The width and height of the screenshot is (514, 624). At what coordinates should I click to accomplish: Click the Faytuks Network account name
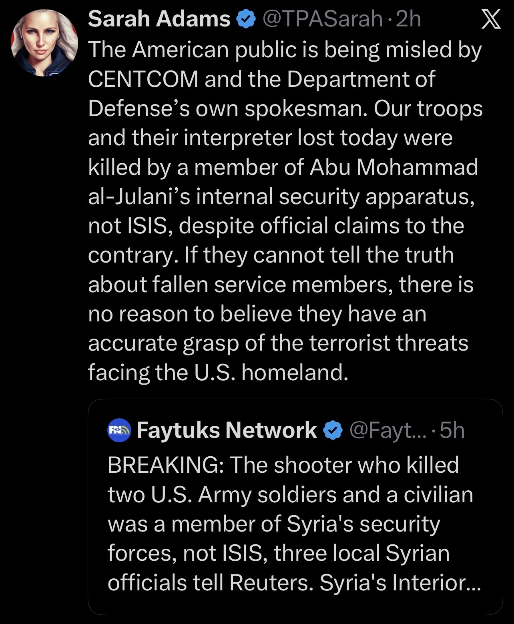click(x=227, y=430)
